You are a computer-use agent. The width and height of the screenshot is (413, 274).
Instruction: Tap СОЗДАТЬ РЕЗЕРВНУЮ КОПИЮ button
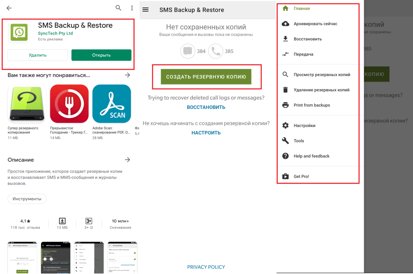click(x=206, y=77)
